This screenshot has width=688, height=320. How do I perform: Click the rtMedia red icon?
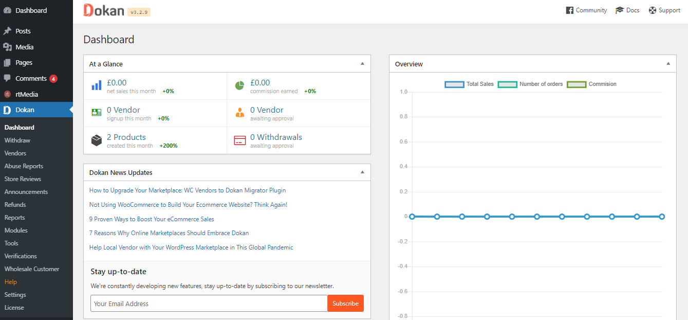(x=7, y=94)
